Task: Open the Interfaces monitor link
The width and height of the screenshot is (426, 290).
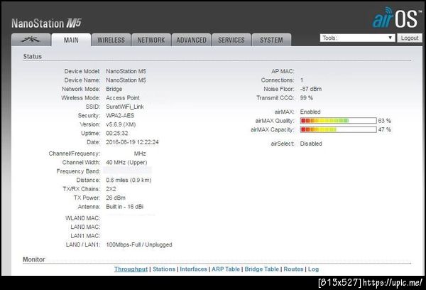Action: coord(193,269)
